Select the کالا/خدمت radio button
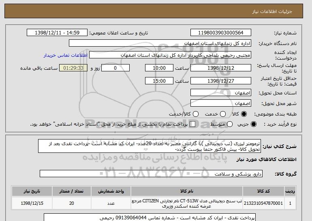 [196, 114]
